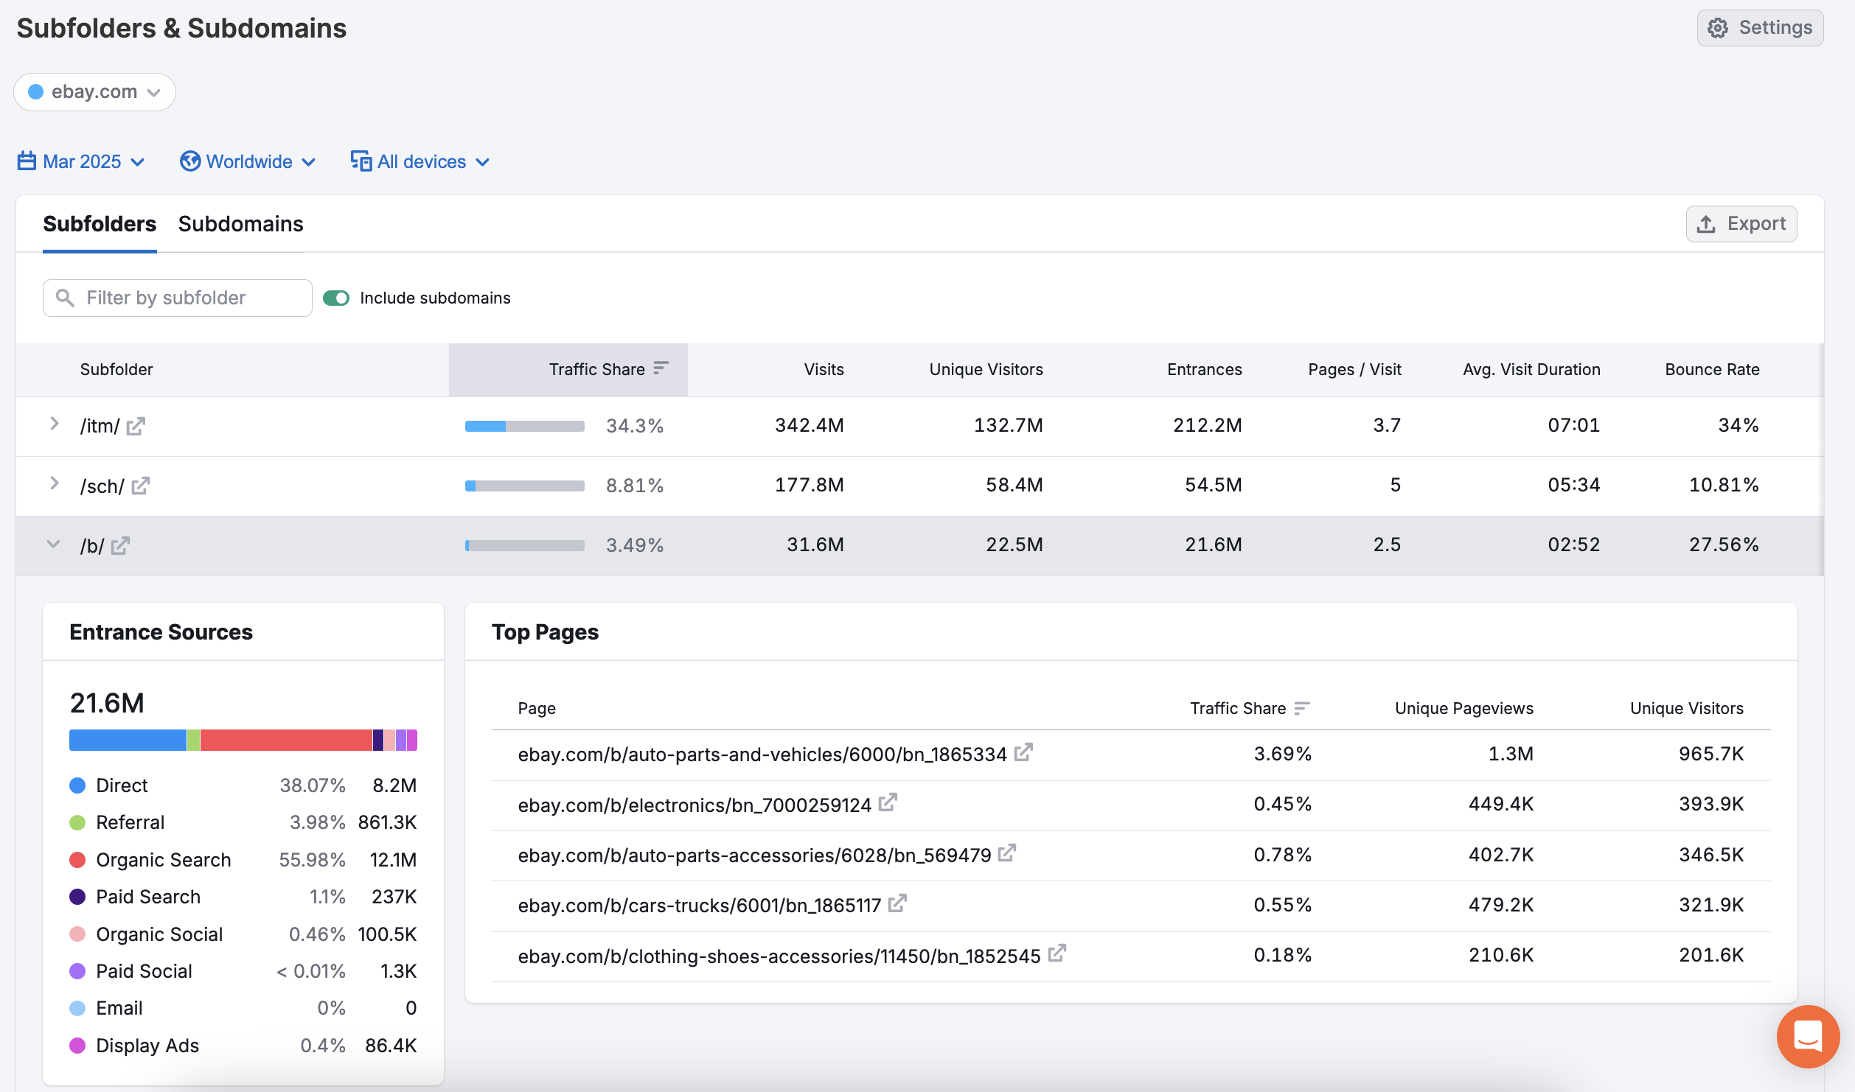The width and height of the screenshot is (1855, 1092).
Task: Click the Organic Social legend row
Action: pos(243,934)
